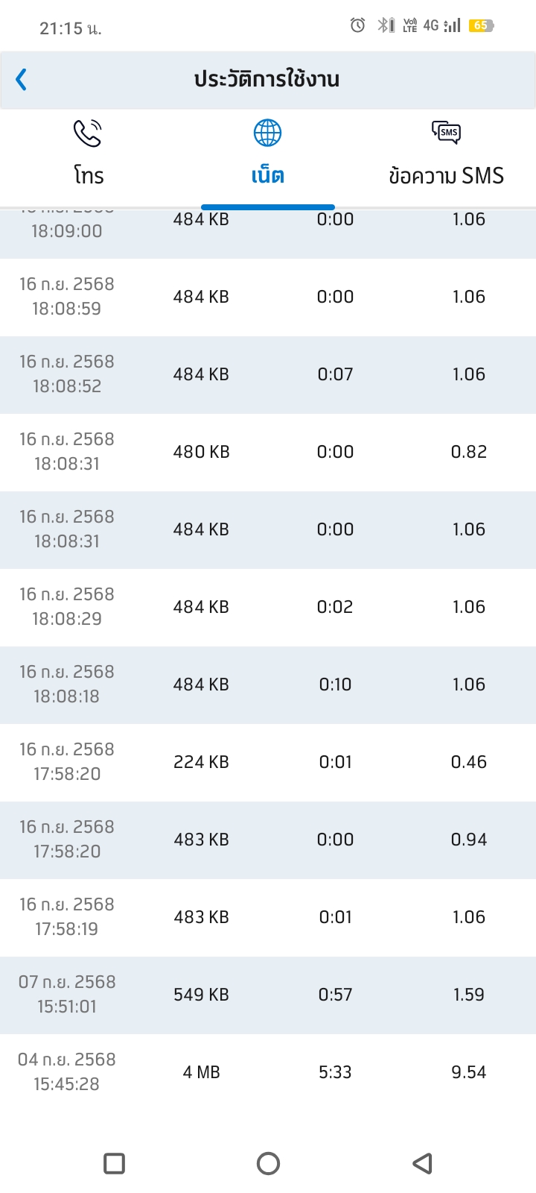Select the entry with cost 0.94
The width and height of the screenshot is (536, 1193).
tap(268, 840)
